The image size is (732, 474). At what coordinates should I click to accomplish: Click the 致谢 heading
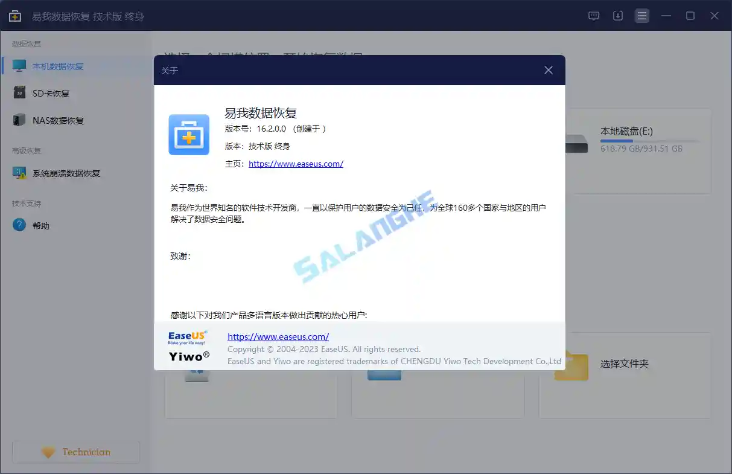pyautogui.click(x=181, y=256)
